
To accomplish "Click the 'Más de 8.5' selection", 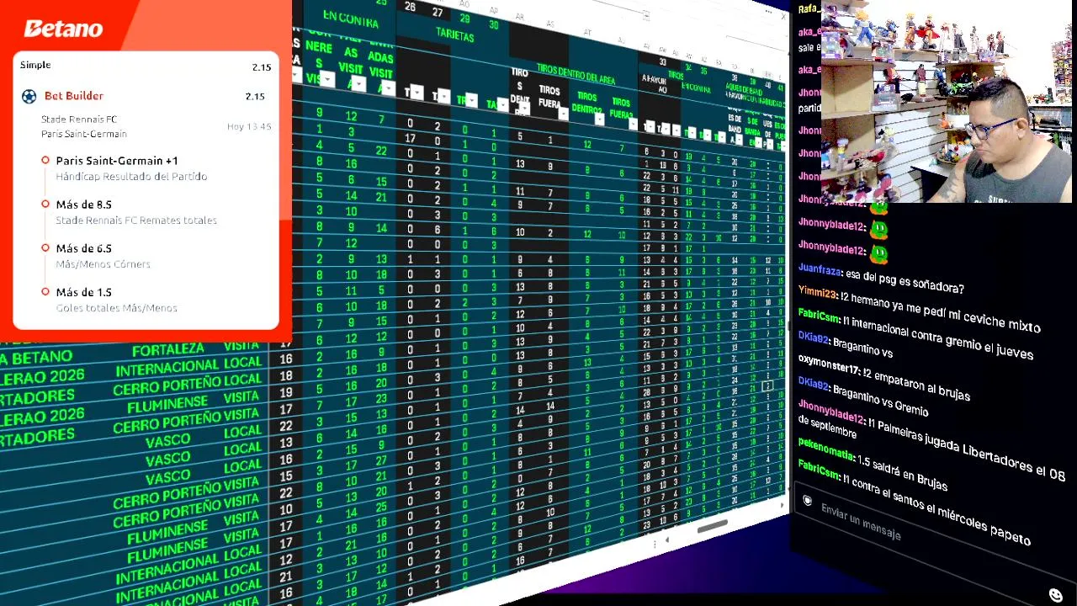I will tap(83, 205).
